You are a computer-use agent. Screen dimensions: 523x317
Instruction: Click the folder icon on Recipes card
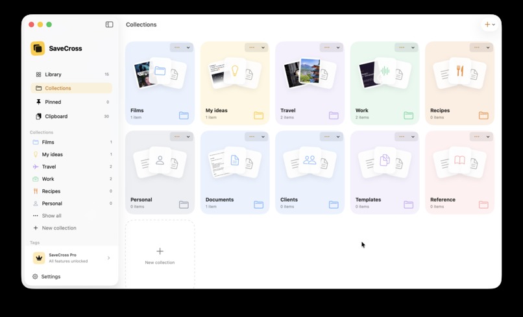point(483,115)
